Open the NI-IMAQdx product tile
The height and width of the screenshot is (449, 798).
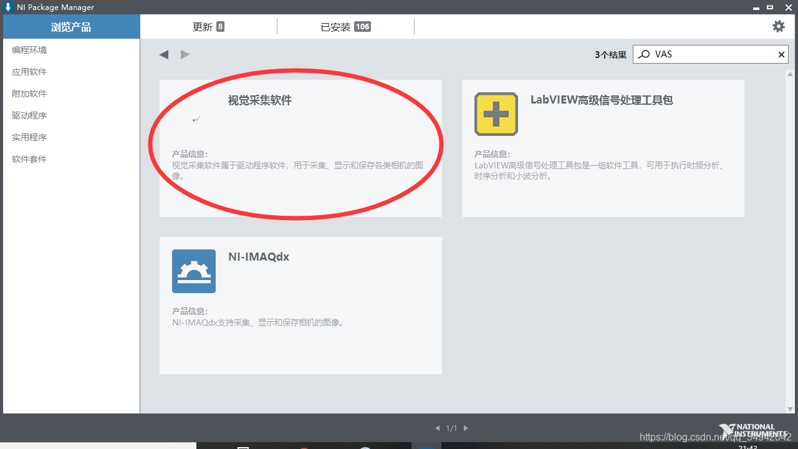[300, 306]
